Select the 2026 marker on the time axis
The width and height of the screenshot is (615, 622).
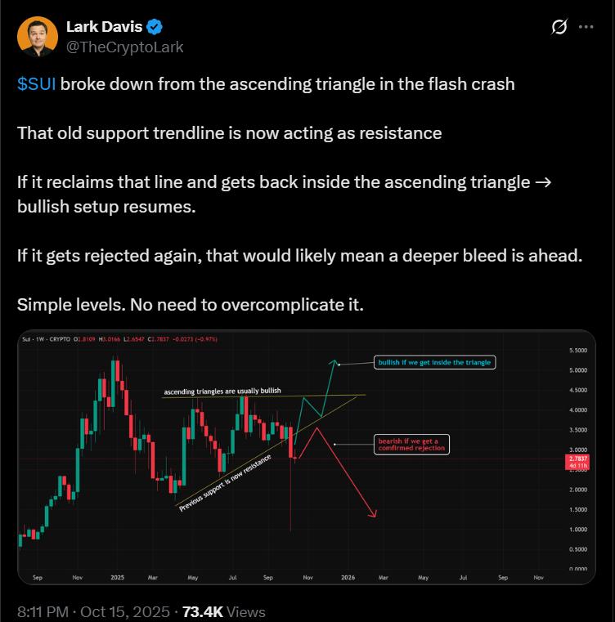pos(348,577)
